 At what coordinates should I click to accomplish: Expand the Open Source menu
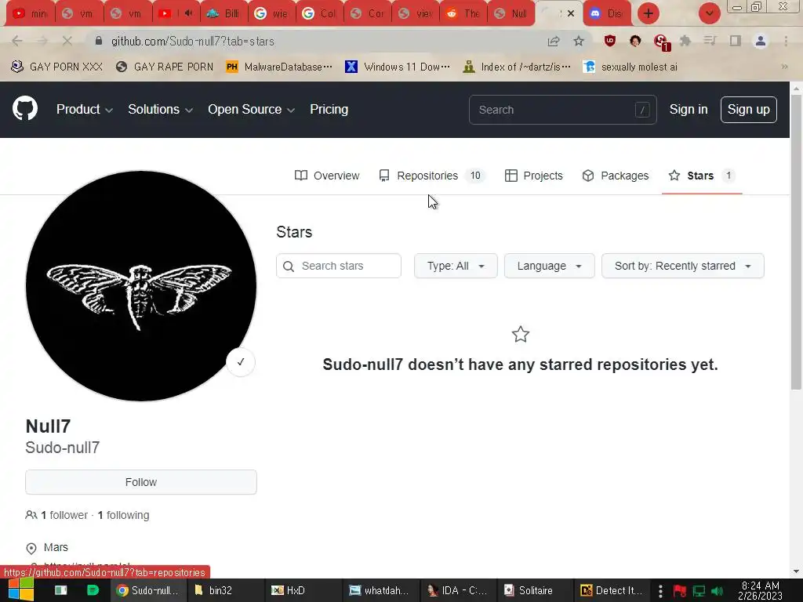coord(251,110)
